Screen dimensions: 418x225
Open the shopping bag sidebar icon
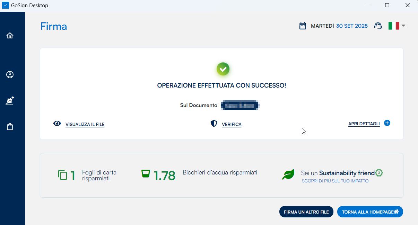pyautogui.click(x=10, y=127)
